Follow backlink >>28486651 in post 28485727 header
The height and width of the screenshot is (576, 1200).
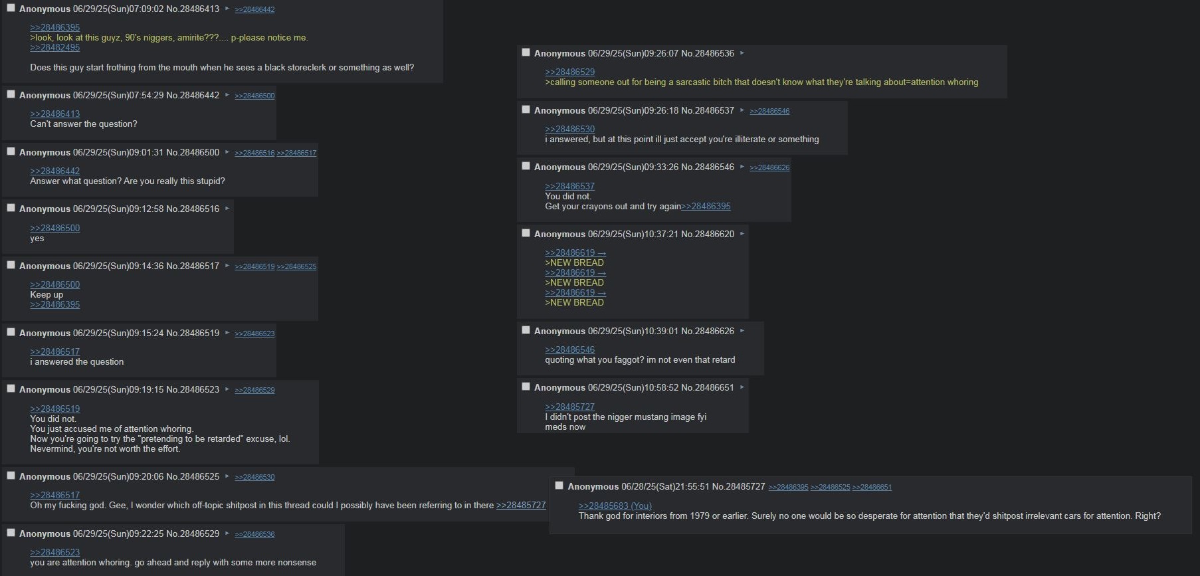click(x=872, y=487)
